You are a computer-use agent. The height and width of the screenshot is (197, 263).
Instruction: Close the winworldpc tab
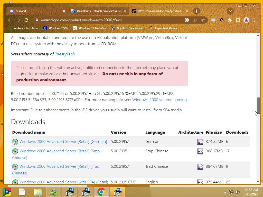[x=187, y=11]
